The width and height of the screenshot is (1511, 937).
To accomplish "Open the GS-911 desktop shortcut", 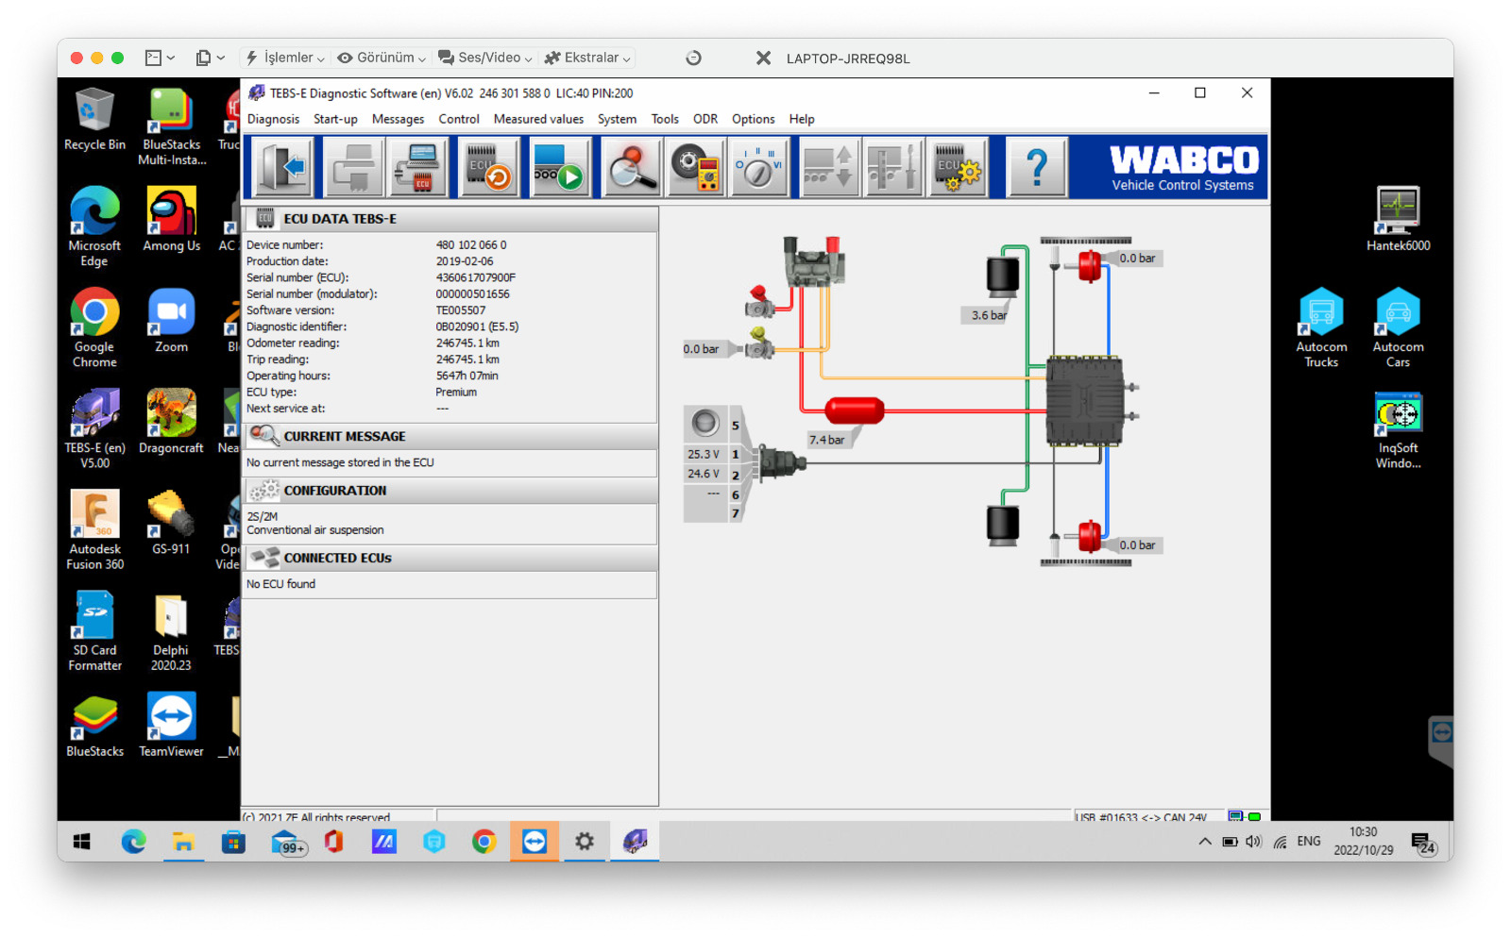I will click(171, 523).
